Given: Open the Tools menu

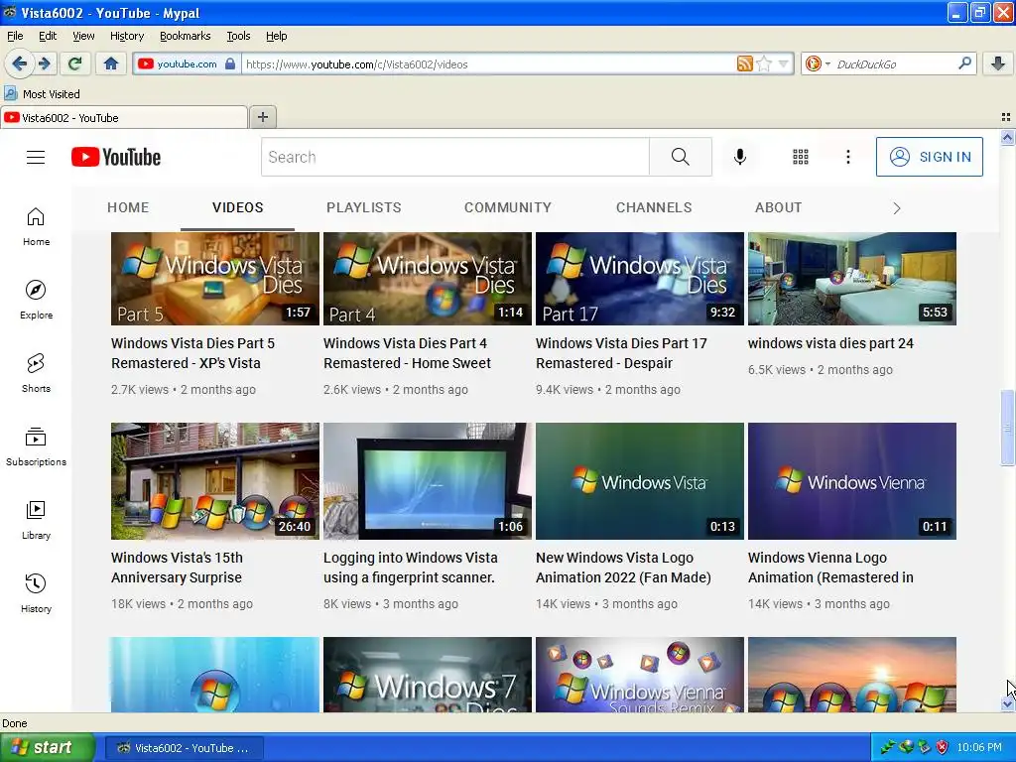Looking at the screenshot, I should point(238,37).
